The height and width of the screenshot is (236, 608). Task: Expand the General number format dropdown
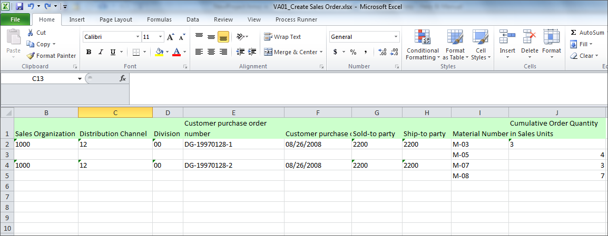(396, 37)
